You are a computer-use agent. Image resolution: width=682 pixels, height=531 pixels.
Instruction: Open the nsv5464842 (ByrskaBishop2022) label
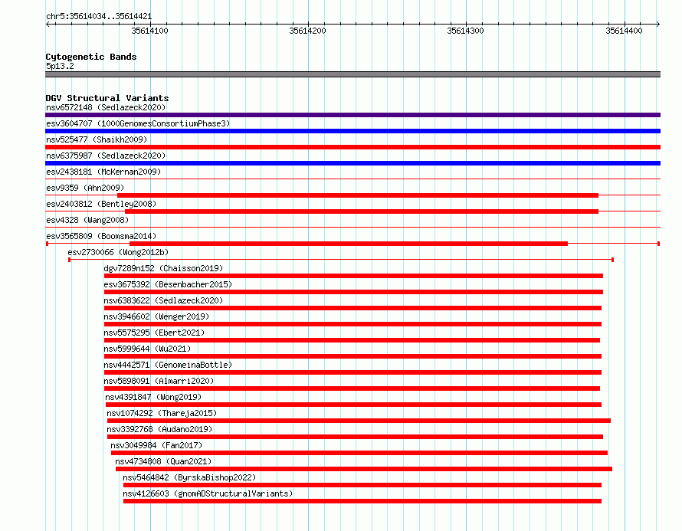tap(189, 477)
